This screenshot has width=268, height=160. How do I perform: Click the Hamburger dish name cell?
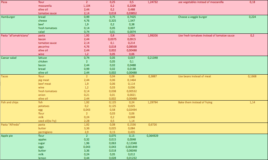(9, 17)
